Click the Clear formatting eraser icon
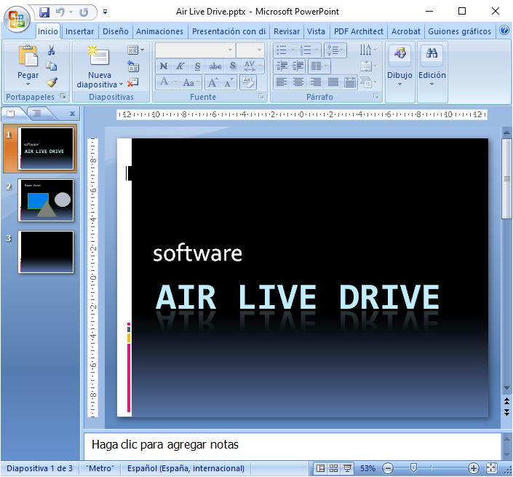Image resolution: width=513 pixels, height=477 pixels. (247, 82)
